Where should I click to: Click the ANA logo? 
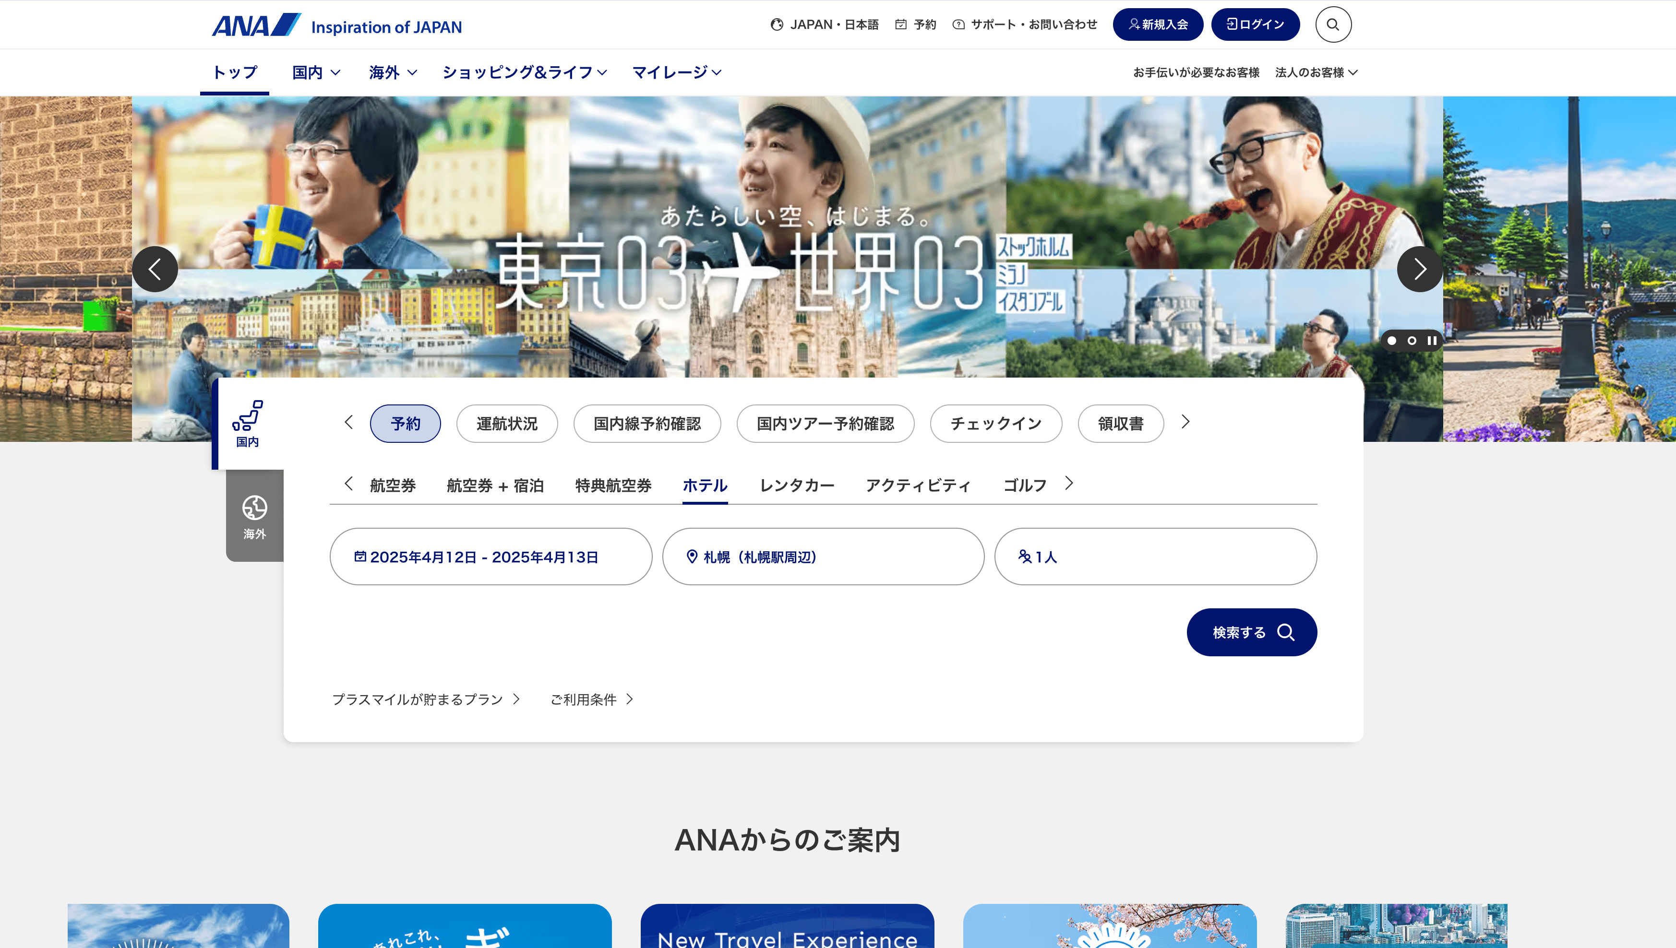tap(256, 25)
